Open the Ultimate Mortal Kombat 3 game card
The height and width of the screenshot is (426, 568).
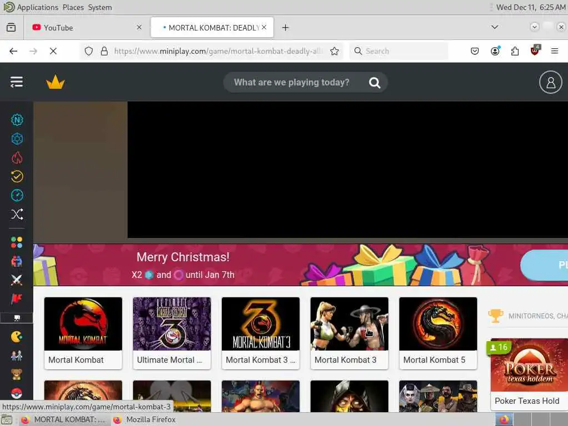(x=172, y=333)
